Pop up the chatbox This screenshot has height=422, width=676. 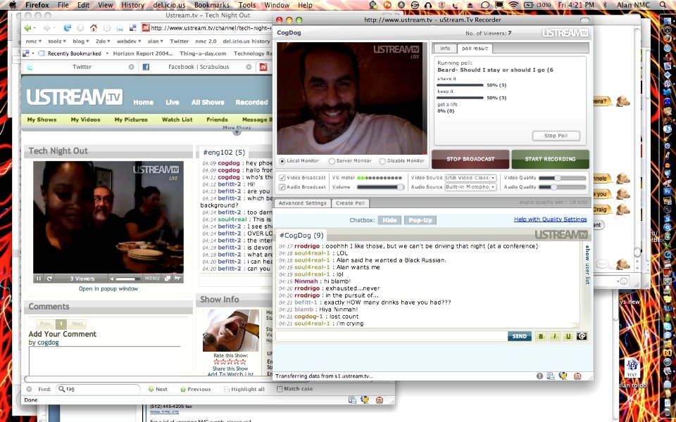(x=420, y=220)
